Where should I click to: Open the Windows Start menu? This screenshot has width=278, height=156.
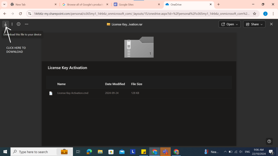5,152
